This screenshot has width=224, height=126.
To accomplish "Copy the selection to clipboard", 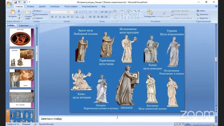I will coord(19,14).
